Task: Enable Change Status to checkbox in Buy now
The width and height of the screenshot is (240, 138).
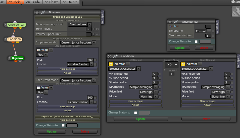Action: click(63, 125)
